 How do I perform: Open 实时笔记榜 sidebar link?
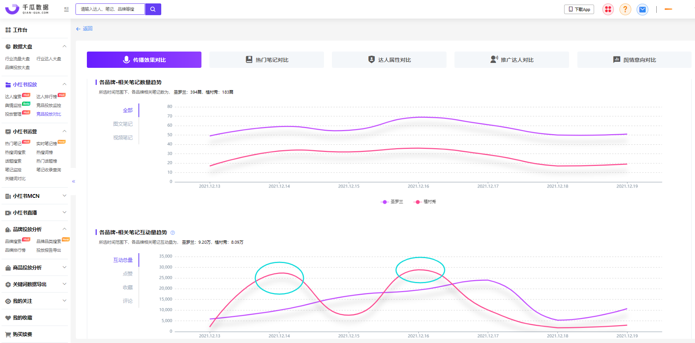[47, 144]
